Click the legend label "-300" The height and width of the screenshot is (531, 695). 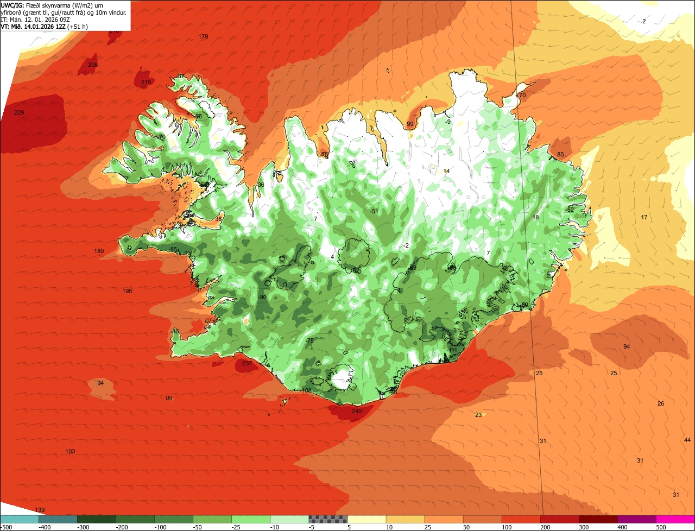[x=84, y=527]
